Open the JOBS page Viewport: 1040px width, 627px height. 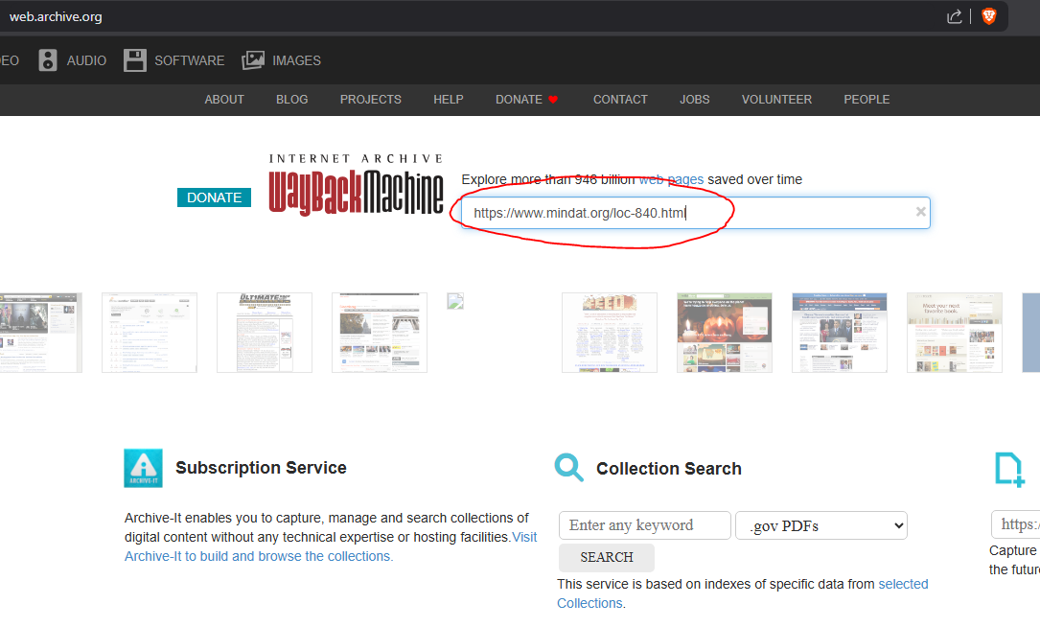pyautogui.click(x=694, y=100)
